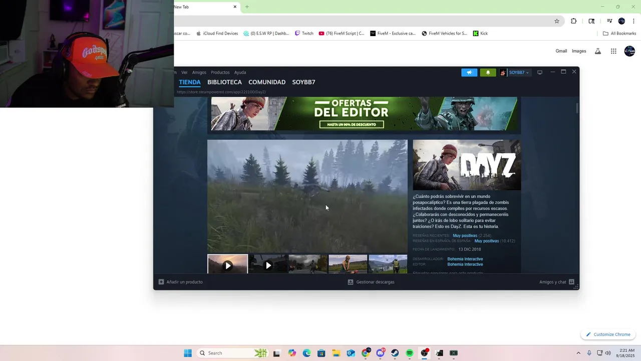Open the Twitch bookmark
The width and height of the screenshot is (641, 361).
(304, 34)
